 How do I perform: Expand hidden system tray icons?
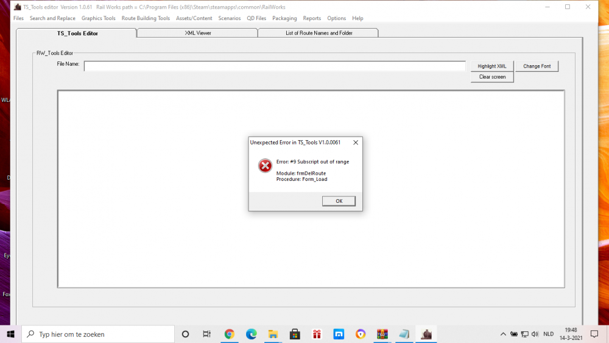point(503,334)
